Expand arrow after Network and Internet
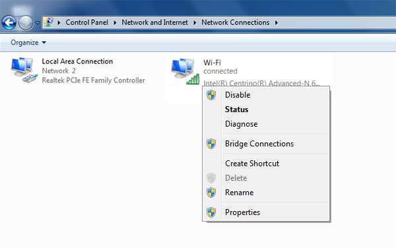 pyautogui.click(x=195, y=22)
